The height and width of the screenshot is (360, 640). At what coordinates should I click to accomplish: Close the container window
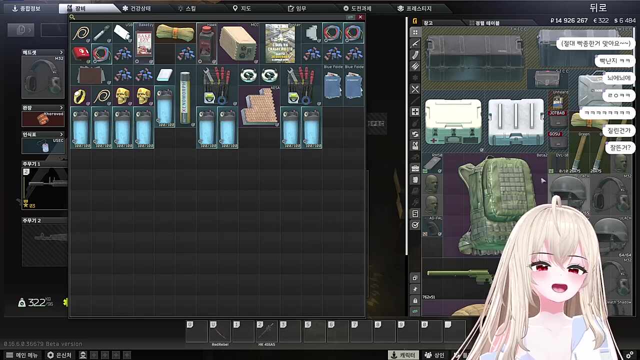pos(360,17)
